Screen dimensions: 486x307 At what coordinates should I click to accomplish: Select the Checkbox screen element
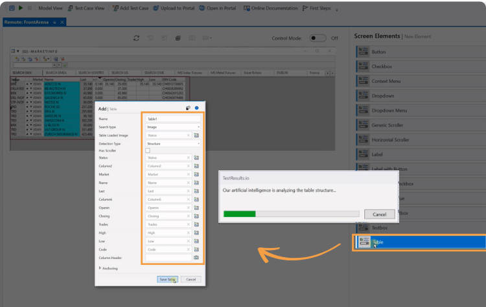pyautogui.click(x=421, y=66)
